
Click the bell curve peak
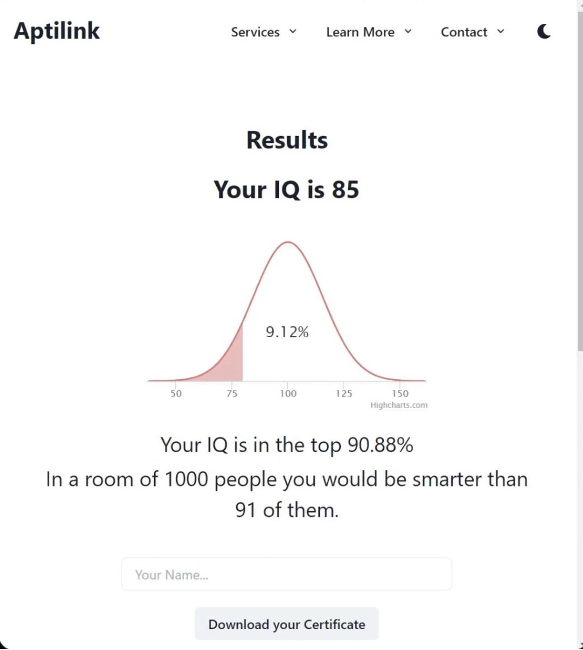tap(288, 243)
